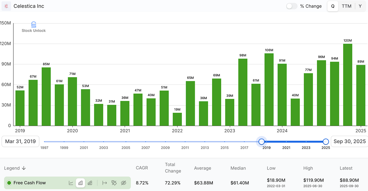Hide the Free Cash Flow series with eye icon
368x191 pixels.
point(124,183)
